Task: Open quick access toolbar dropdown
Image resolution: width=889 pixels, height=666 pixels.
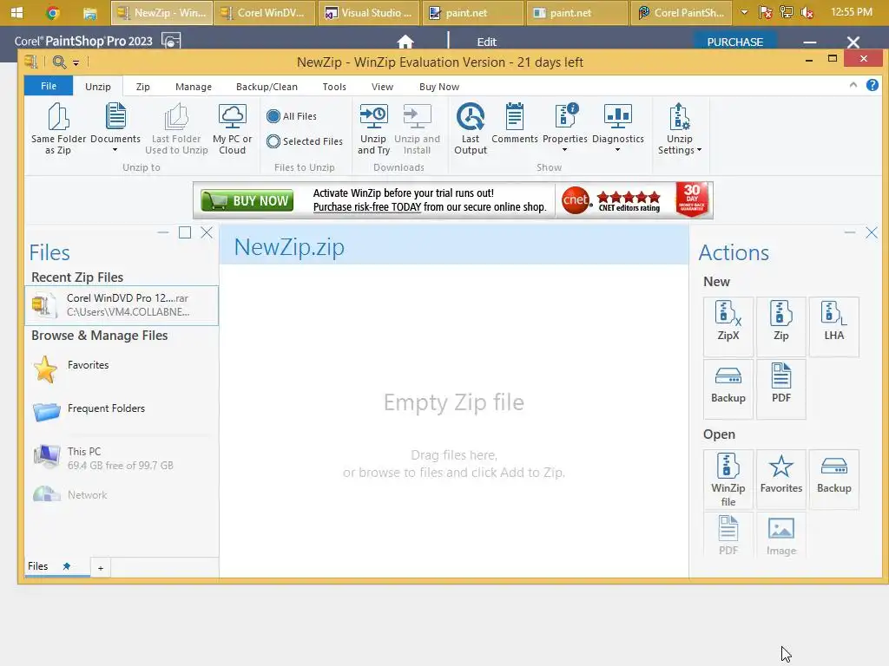Action: click(76, 62)
